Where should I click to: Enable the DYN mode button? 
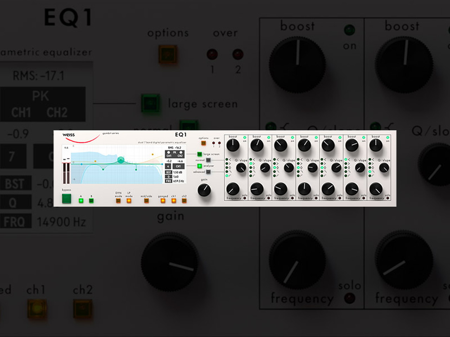pyautogui.click(x=118, y=201)
